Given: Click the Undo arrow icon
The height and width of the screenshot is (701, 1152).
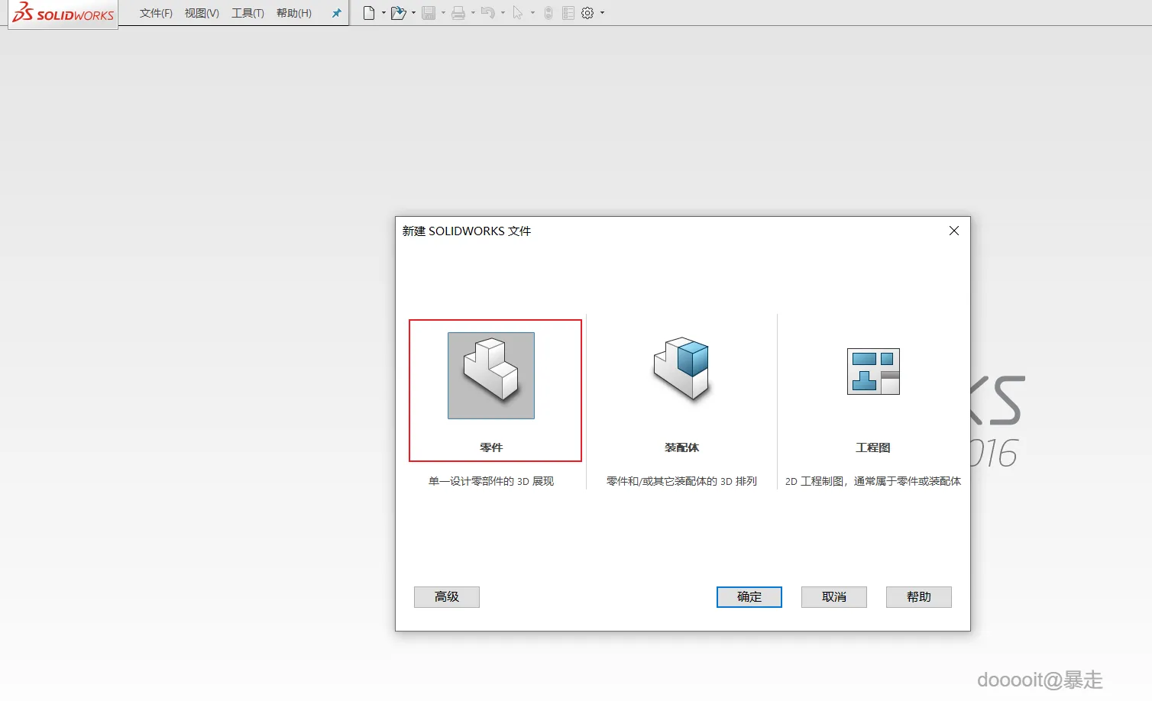Looking at the screenshot, I should [x=488, y=13].
